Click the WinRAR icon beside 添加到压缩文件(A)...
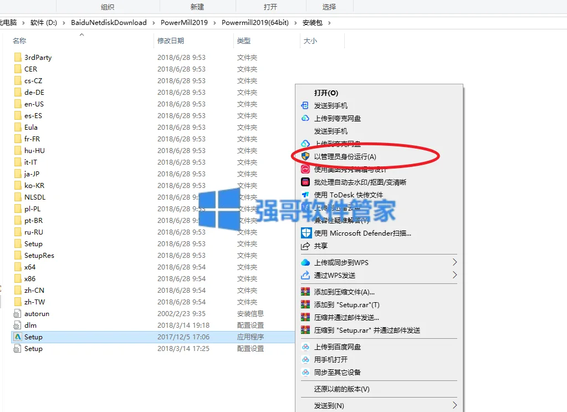 [x=305, y=292]
